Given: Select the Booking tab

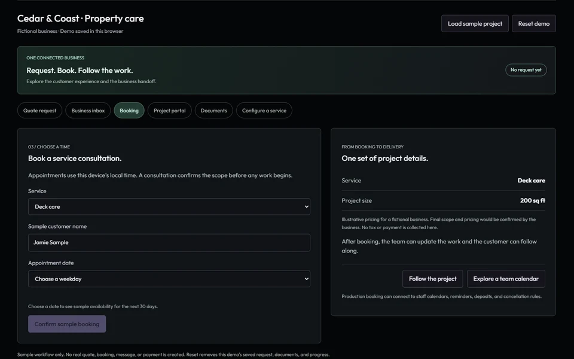Looking at the screenshot, I should pyautogui.click(x=129, y=110).
